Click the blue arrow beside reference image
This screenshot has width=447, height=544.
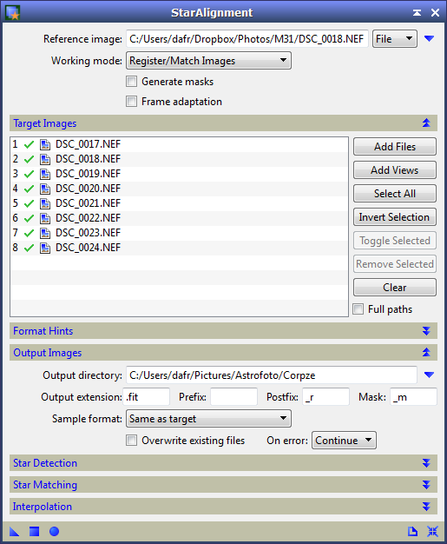tap(429, 38)
